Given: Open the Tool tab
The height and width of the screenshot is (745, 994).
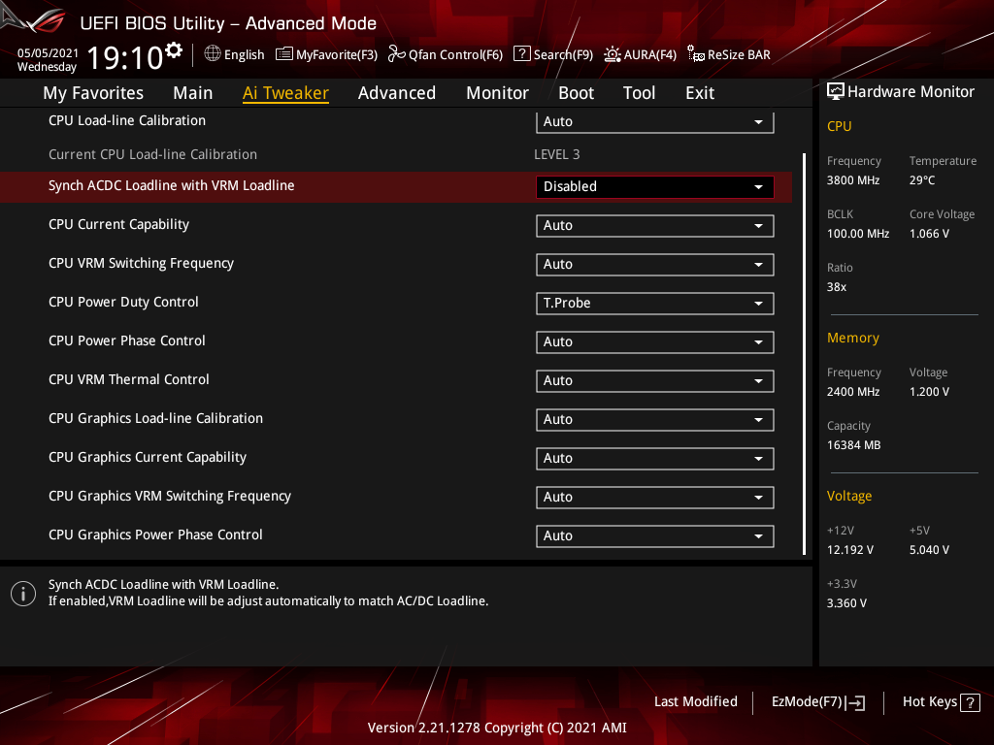Looking at the screenshot, I should click(x=639, y=93).
